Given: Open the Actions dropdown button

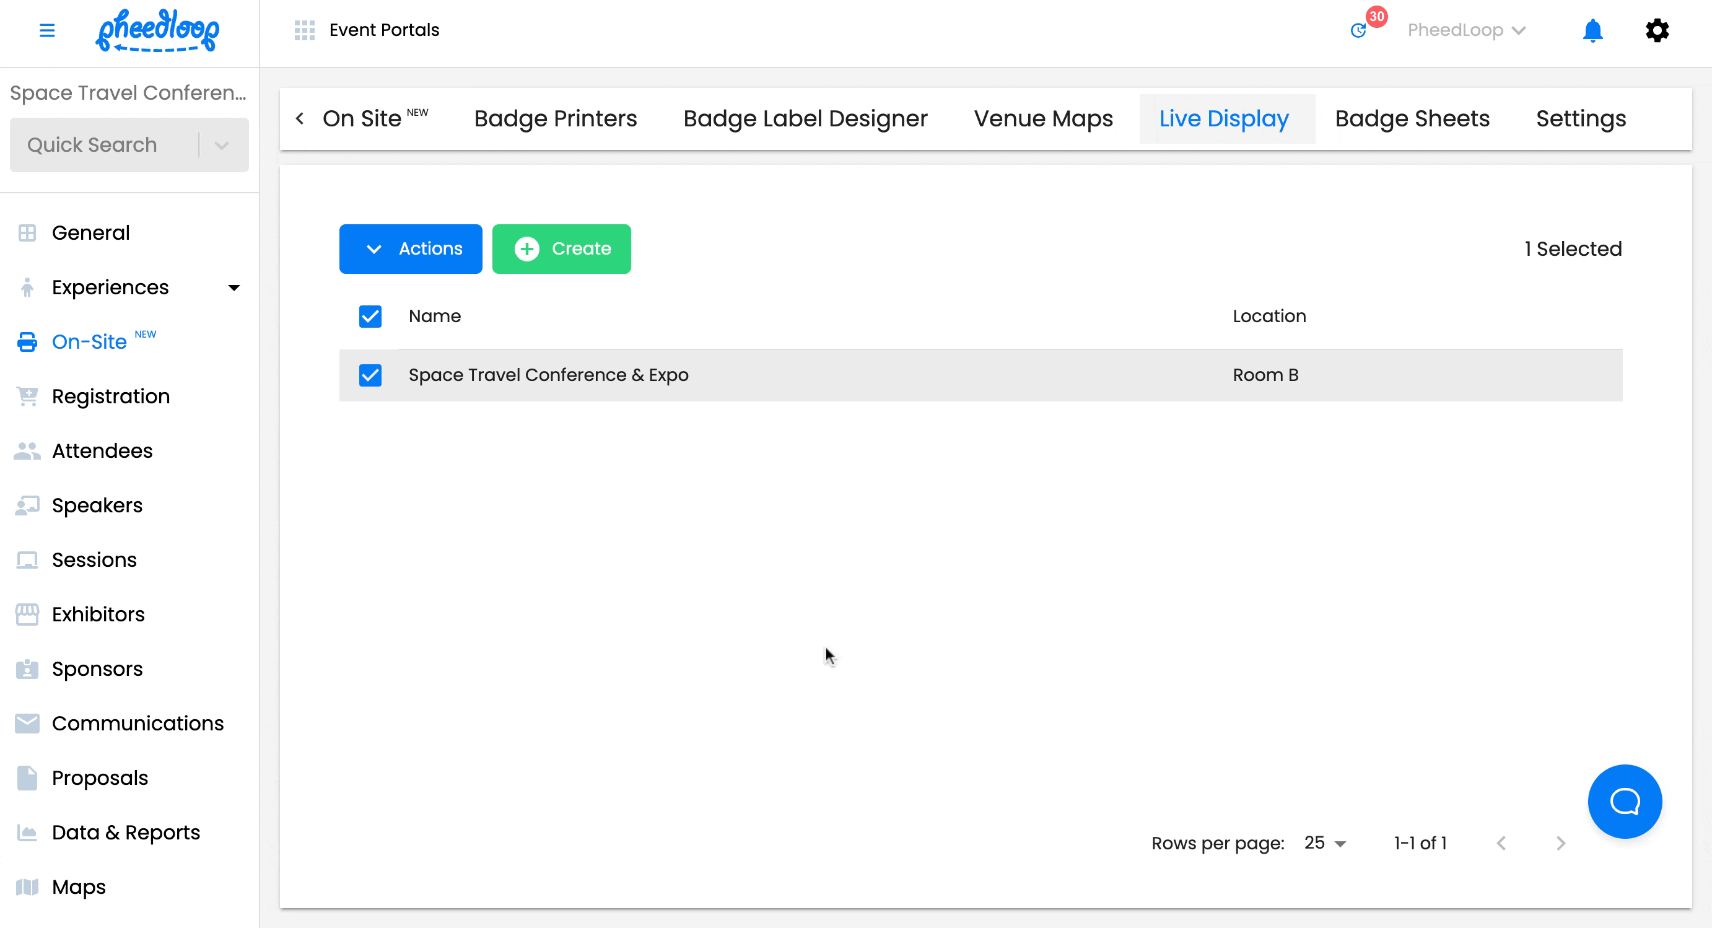Looking at the screenshot, I should (x=410, y=248).
